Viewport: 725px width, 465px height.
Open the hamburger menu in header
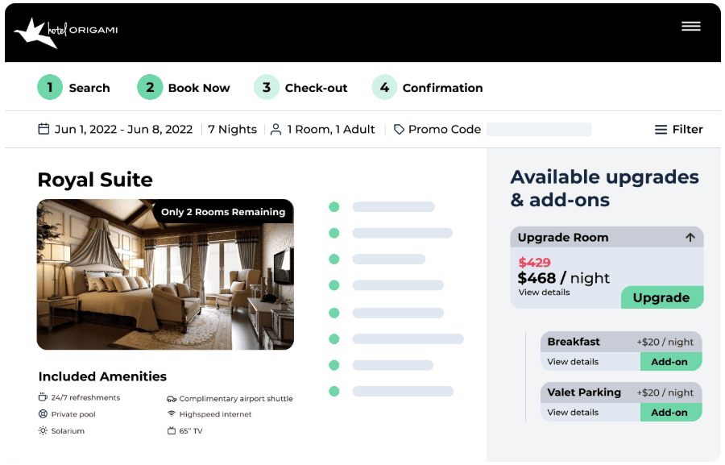(x=691, y=27)
